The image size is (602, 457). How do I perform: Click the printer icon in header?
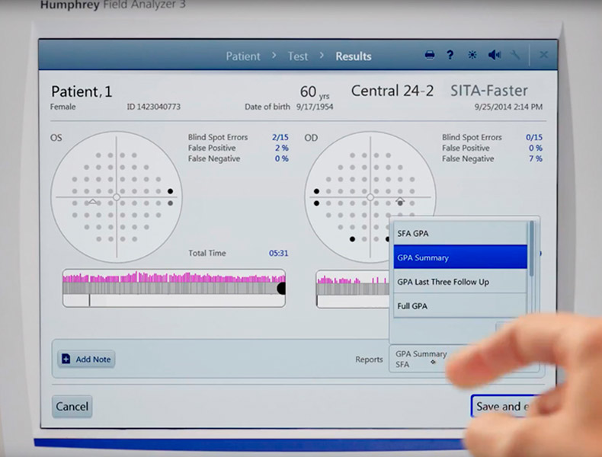430,56
